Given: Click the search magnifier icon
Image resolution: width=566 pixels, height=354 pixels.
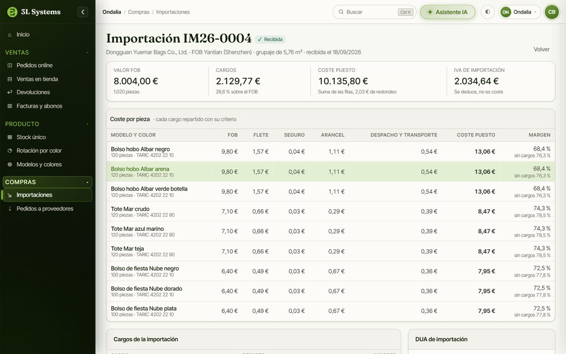Looking at the screenshot, I should tap(341, 12).
